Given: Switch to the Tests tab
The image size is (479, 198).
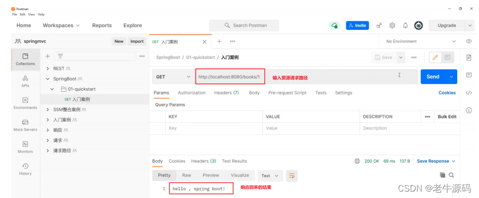Looking at the screenshot, I should click(321, 92).
